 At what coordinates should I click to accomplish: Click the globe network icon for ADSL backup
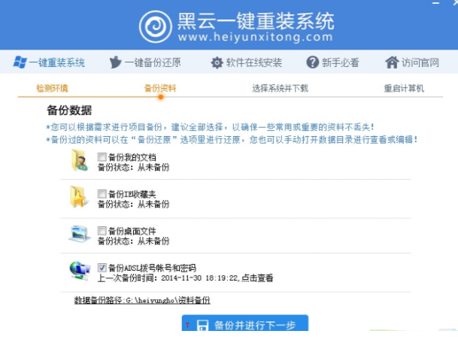(x=80, y=271)
